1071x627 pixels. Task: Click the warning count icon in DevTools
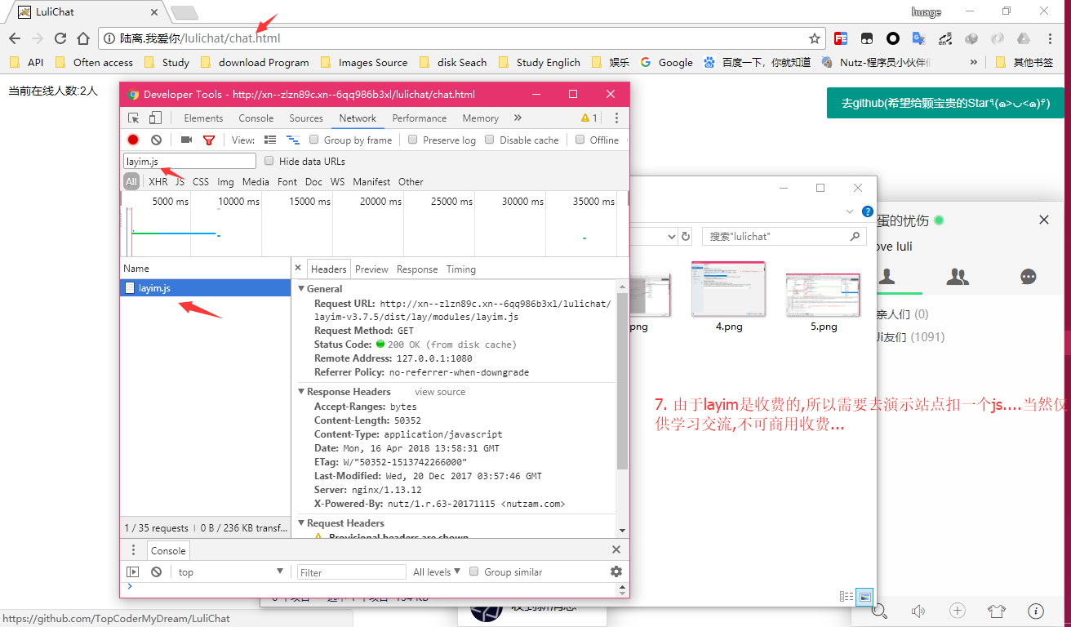tap(589, 118)
